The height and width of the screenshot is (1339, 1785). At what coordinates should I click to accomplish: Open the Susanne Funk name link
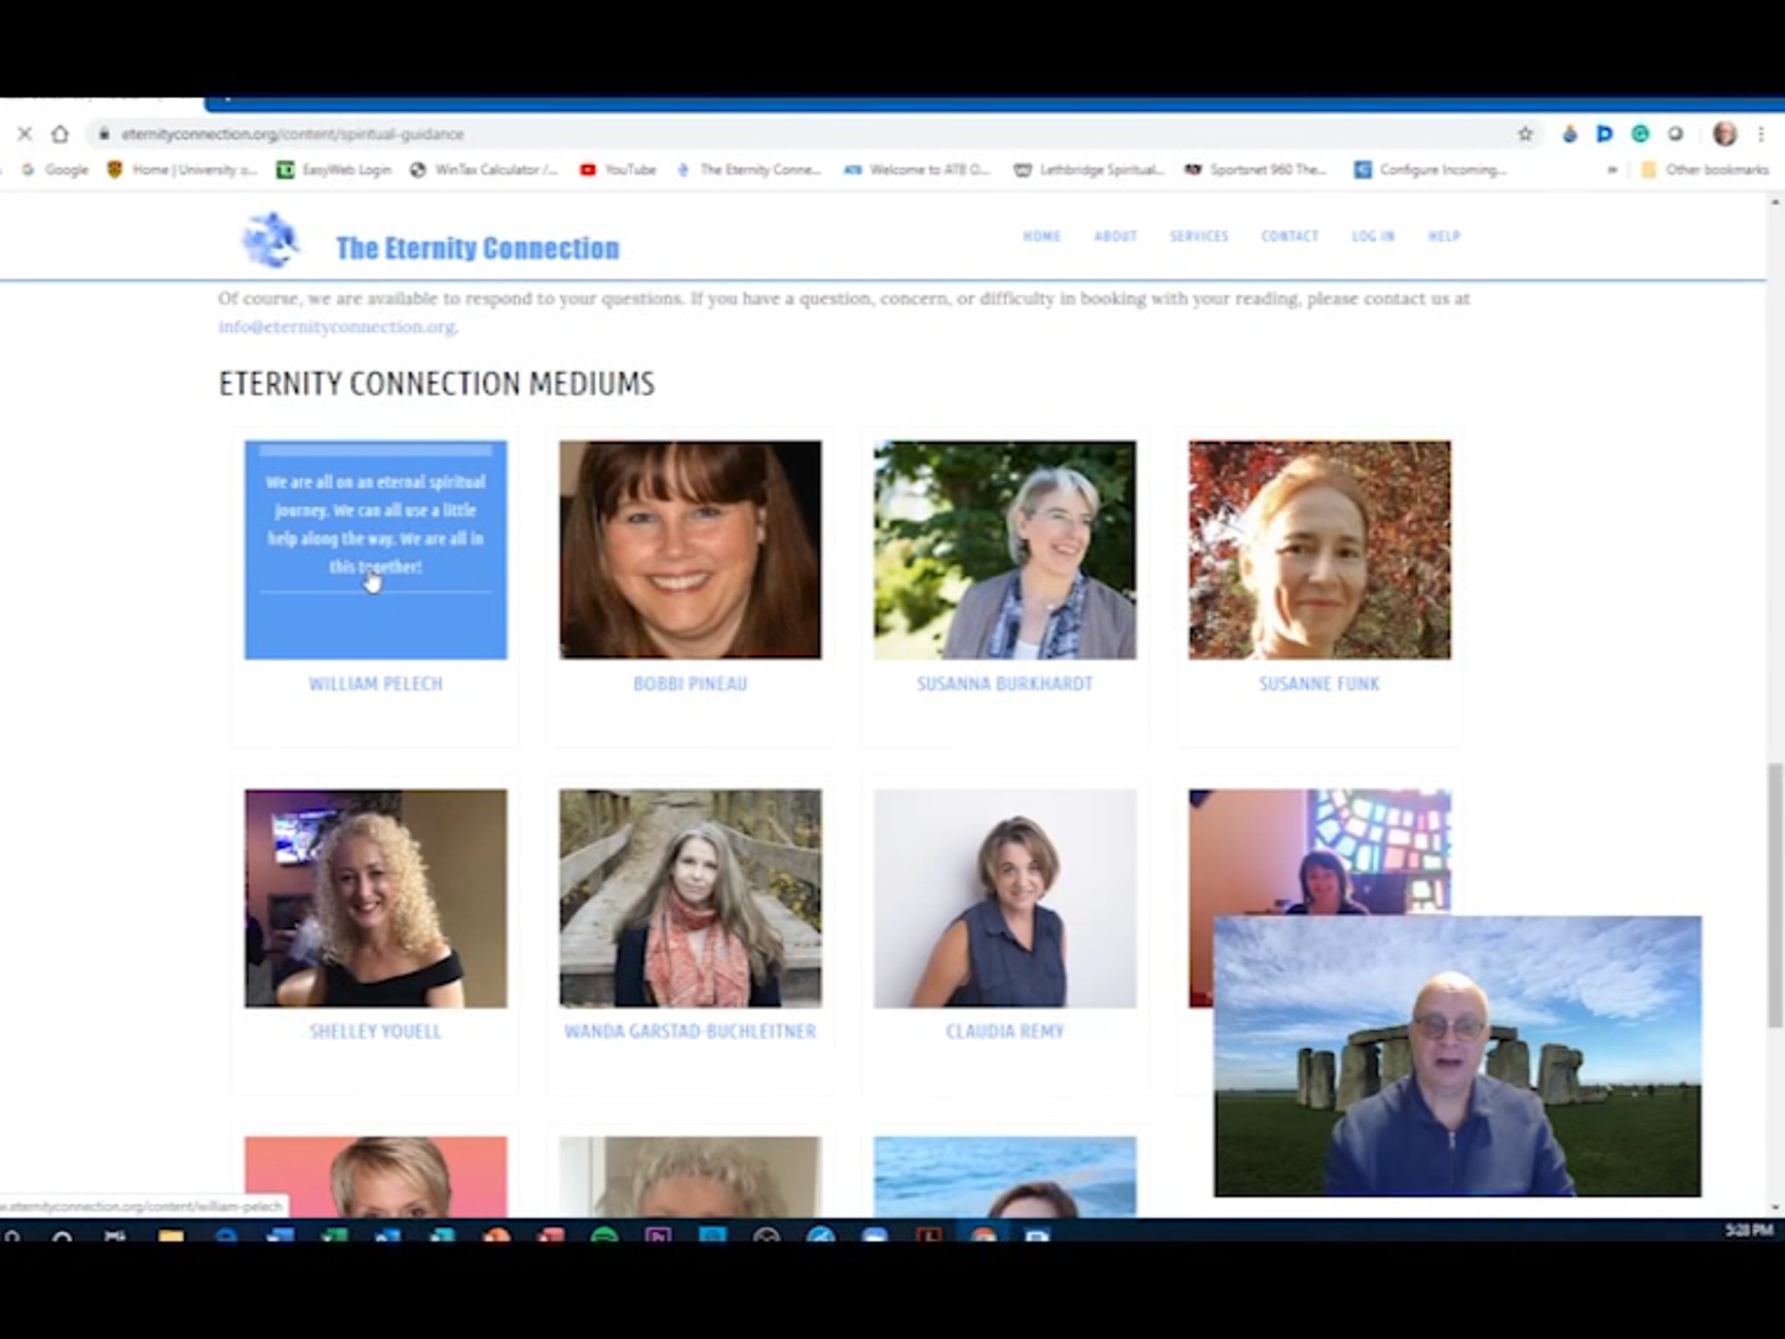tap(1319, 684)
